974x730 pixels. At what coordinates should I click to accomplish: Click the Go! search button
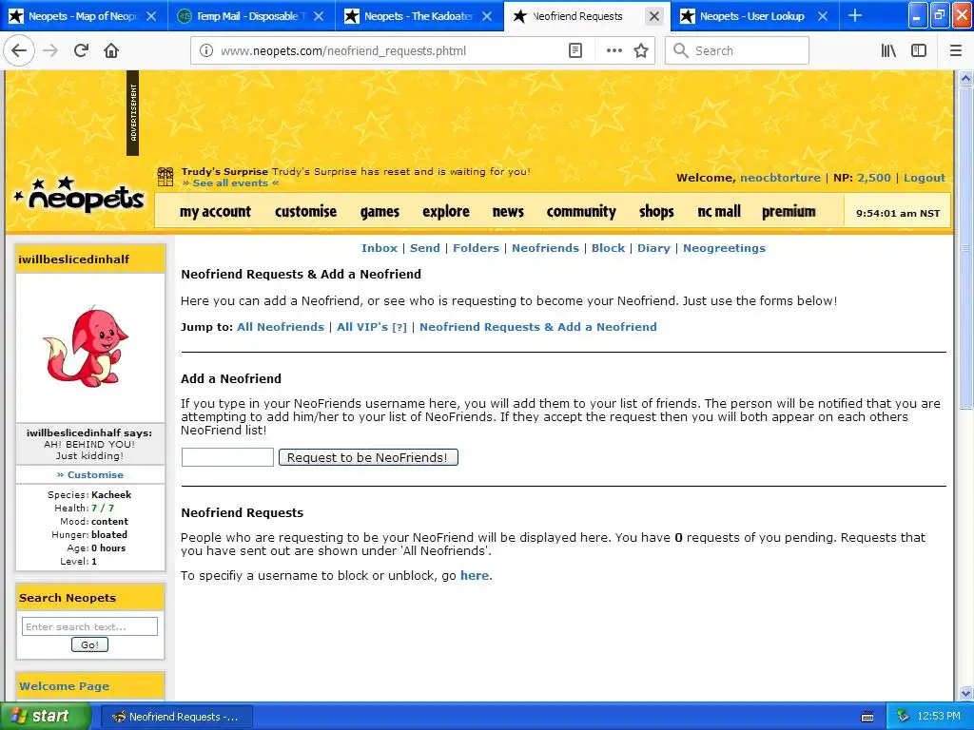89,645
